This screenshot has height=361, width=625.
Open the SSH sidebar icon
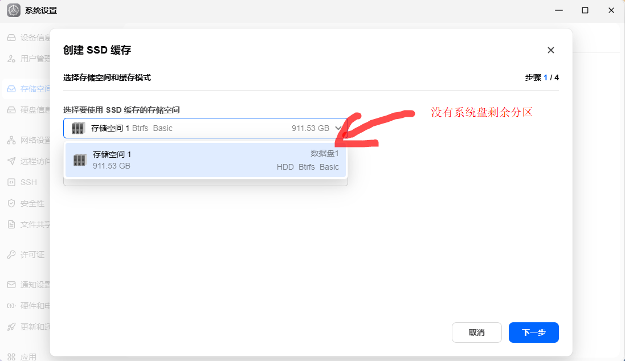(x=11, y=182)
